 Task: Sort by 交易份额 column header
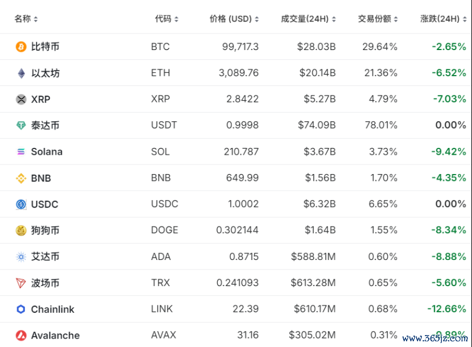click(x=378, y=19)
